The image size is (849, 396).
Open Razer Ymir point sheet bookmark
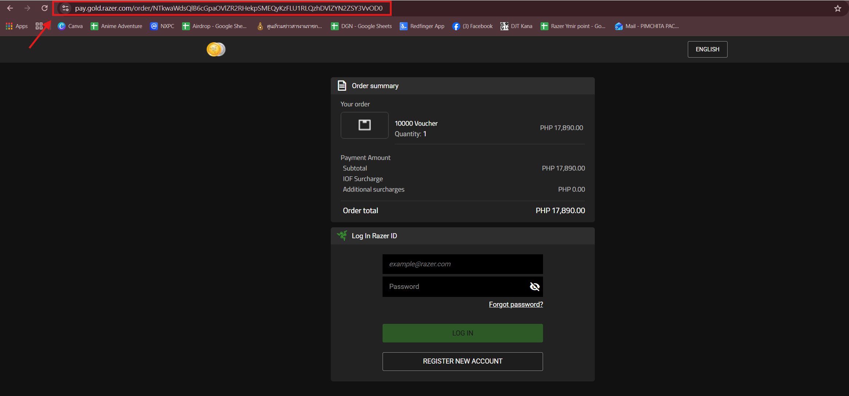[573, 26]
